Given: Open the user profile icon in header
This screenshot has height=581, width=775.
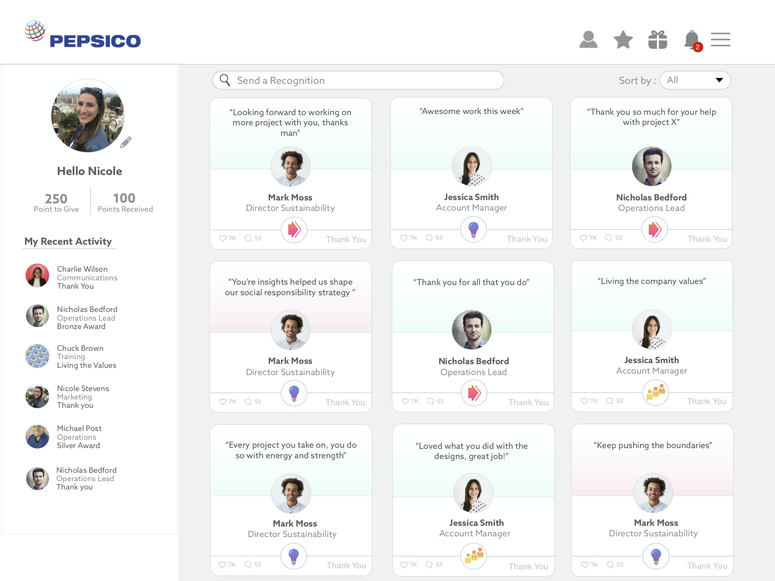Looking at the screenshot, I should [588, 40].
